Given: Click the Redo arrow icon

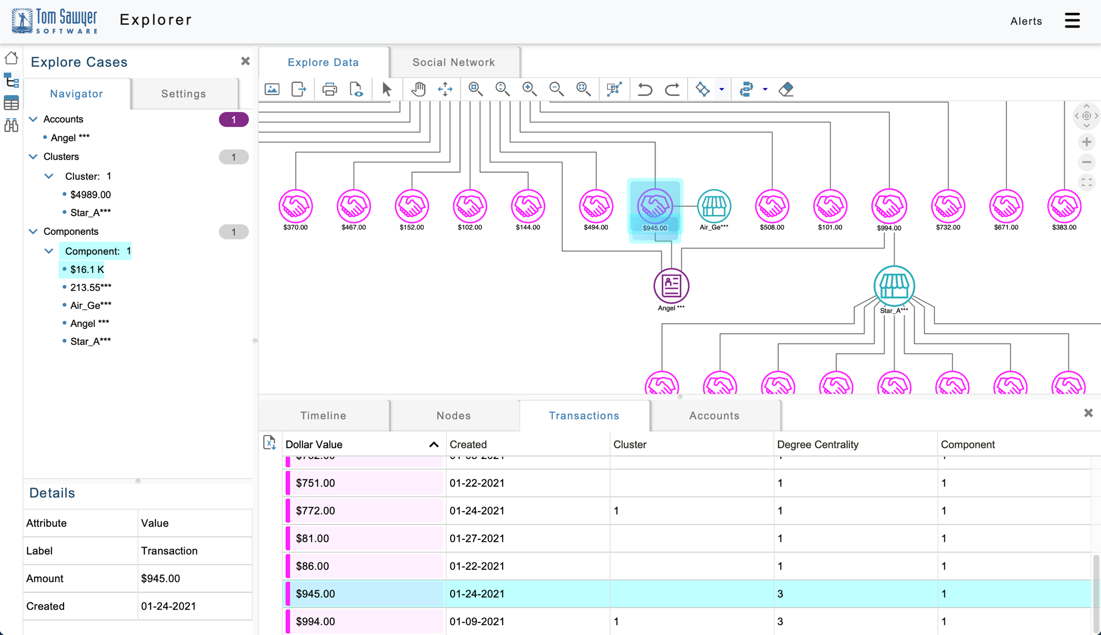Looking at the screenshot, I should click(x=672, y=89).
